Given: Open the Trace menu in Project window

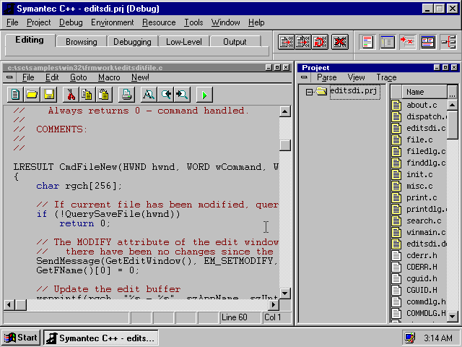Looking at the screenshot, I should click(386, 77).
